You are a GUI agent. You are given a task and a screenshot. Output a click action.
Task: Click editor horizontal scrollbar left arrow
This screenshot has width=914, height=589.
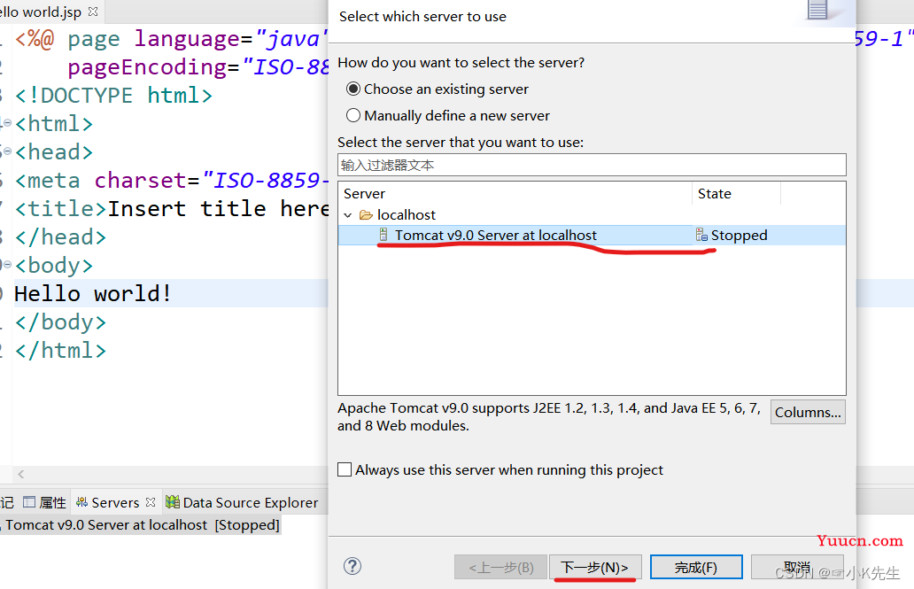point(21,474)
